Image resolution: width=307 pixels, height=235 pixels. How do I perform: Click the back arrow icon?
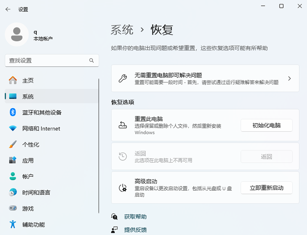[x=8, y=9]
